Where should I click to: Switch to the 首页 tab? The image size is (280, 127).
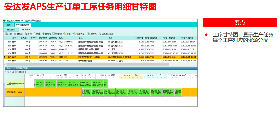pyautogui.click(x=9, y=25)
